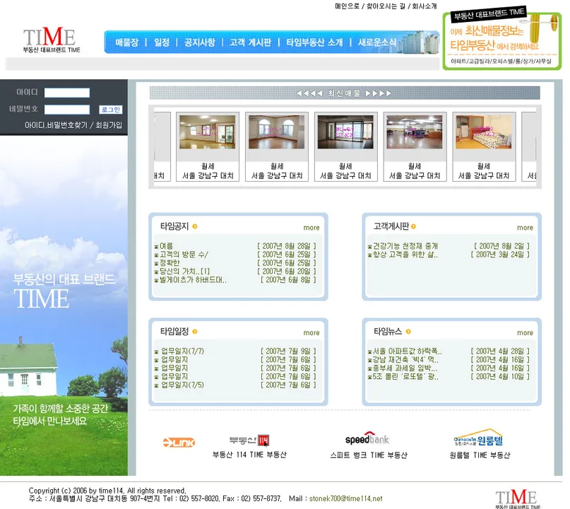Open the orange LINK partner logo
The width and height of the screenshot is (570, 509).
coord(179,443)
